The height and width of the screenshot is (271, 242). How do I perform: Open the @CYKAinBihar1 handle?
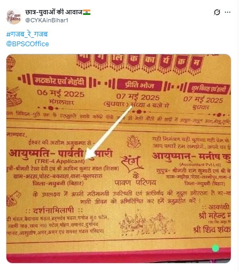click(x=47, y=20)
